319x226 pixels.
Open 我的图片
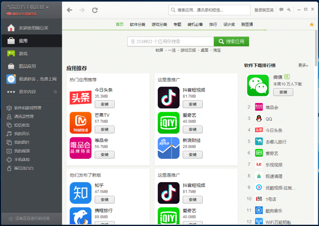coord(18,143)
